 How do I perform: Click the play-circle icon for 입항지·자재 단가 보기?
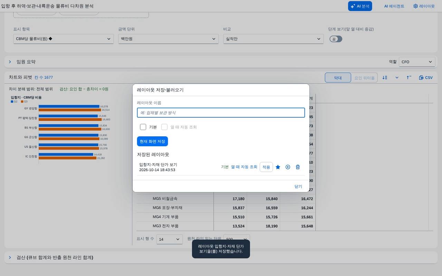pos(288,167)
